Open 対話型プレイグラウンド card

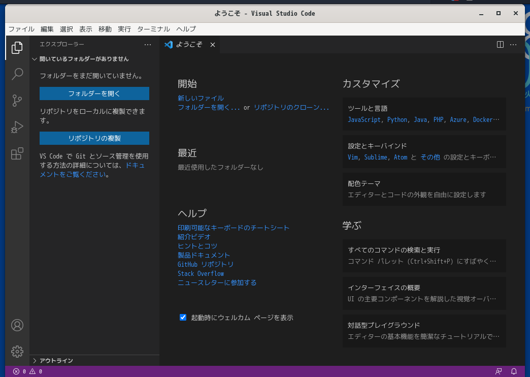pyautogui.click(x=424, y=331)
